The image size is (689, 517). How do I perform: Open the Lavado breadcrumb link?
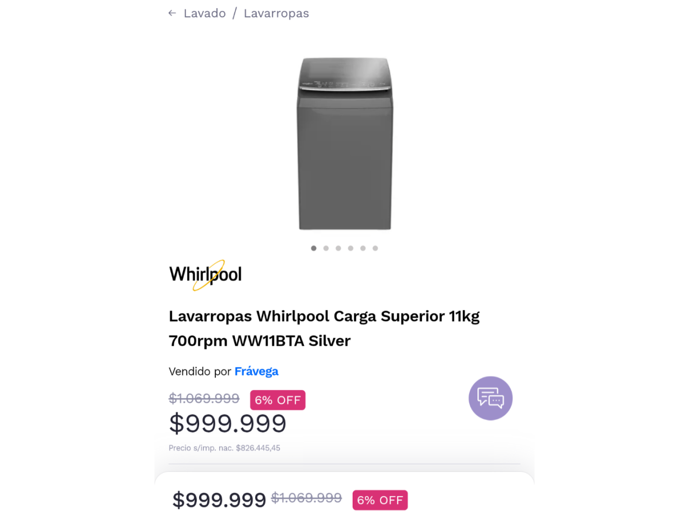click(205, 13)
